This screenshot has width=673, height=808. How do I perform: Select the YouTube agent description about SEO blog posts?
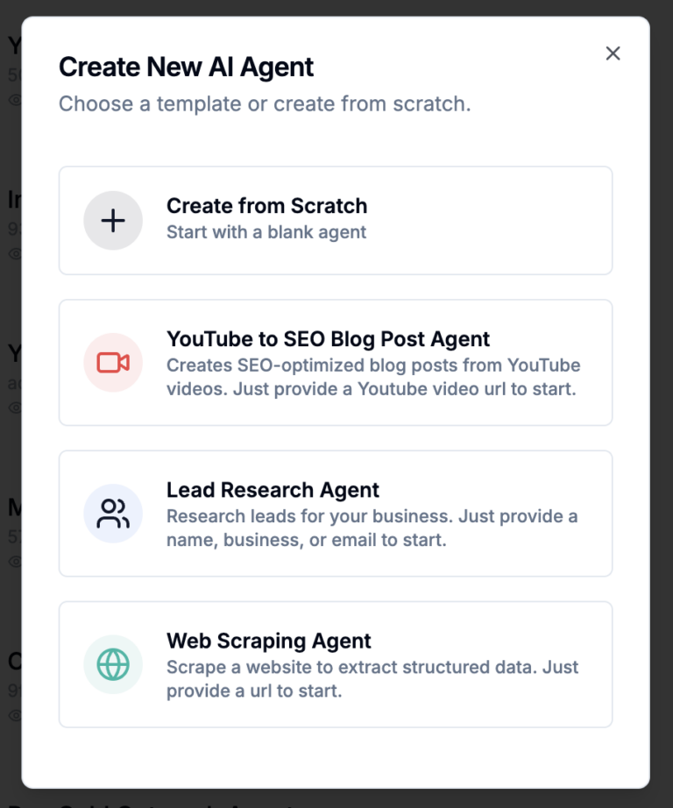click(x=372, y=375)
